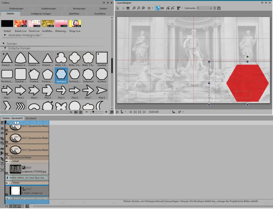This screenshot has height=209, width=273.
Task: Select the sculptures-2723450.jpg thumbnail in timeline
Action: point(15,169)
